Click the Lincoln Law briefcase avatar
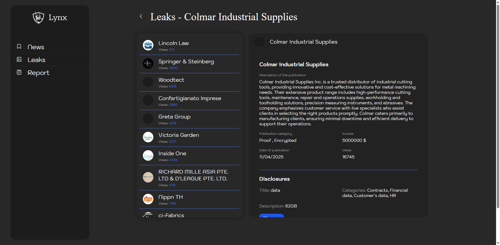Image resolution: width=500 pixels, height=245 pixels. (148, 45)
